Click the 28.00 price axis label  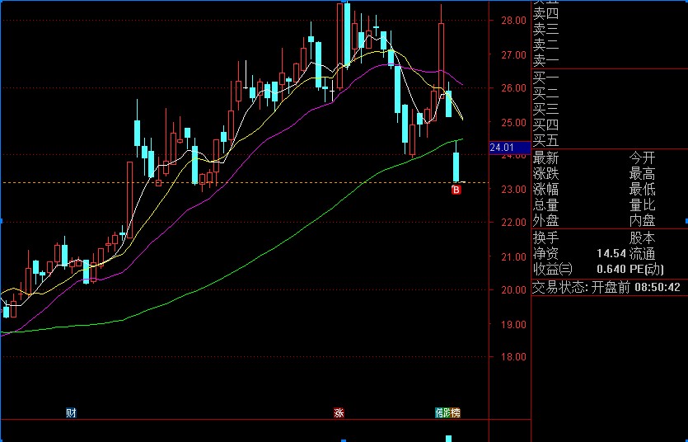514,20
